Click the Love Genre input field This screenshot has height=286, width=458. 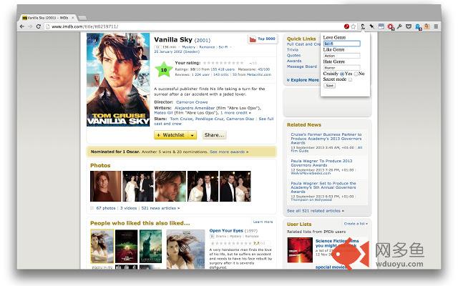tap(342, 44)
